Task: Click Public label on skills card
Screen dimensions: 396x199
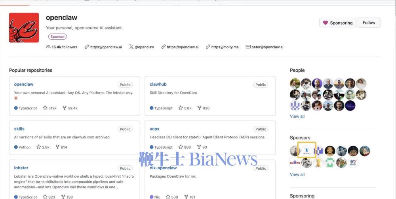Action: click(x=125, y=129)
